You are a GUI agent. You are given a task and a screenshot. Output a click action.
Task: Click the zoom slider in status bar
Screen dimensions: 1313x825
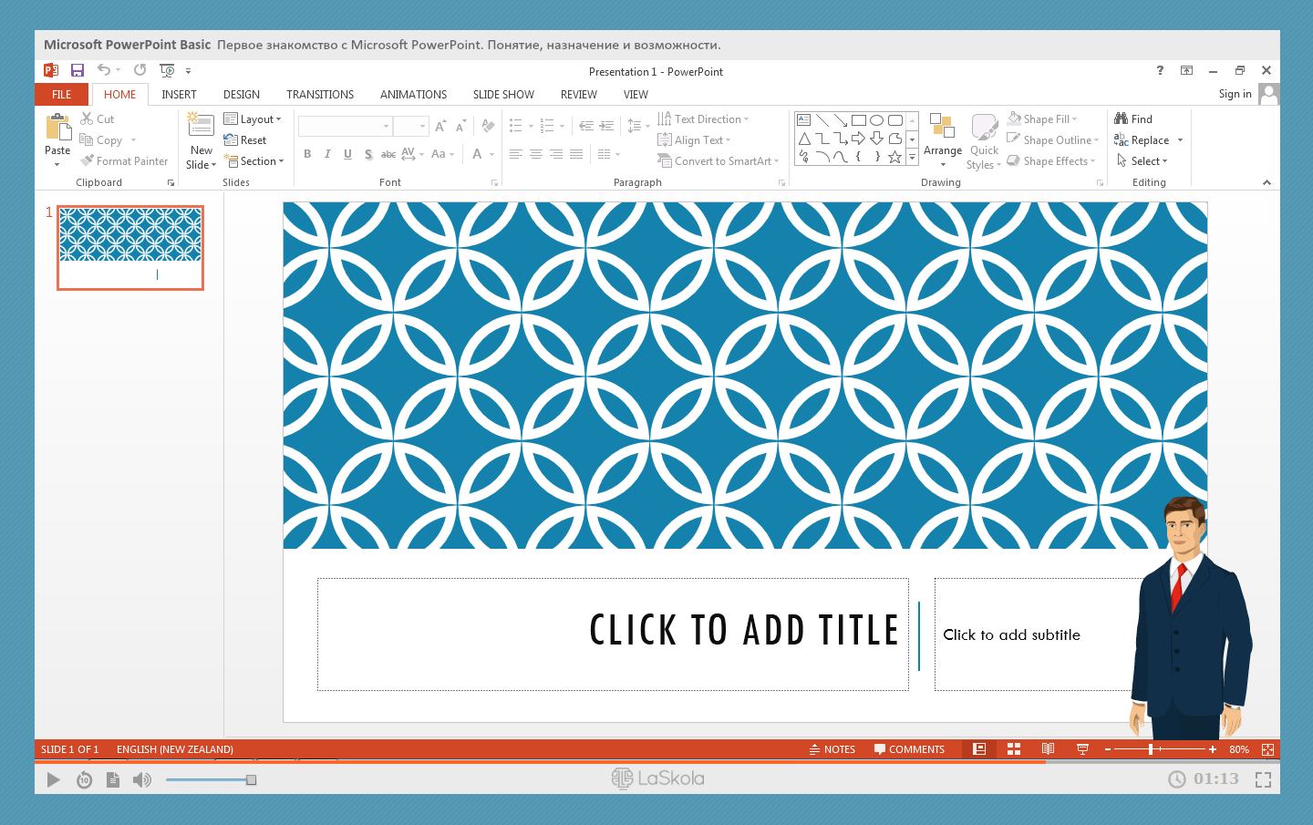click(x=1159, y=749)
